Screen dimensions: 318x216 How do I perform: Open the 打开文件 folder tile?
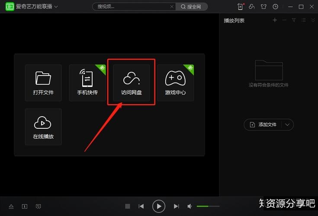(x=43, y=83)
